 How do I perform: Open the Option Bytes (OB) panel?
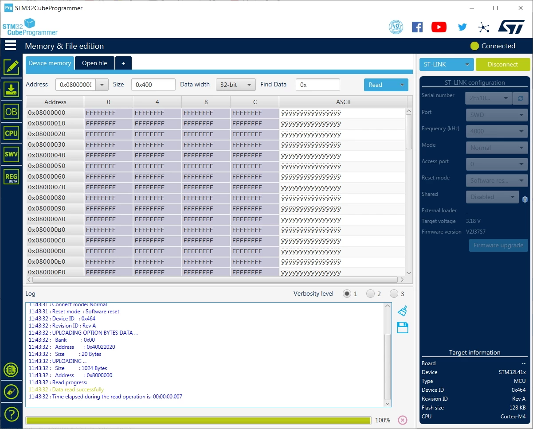tap(11, 112)
